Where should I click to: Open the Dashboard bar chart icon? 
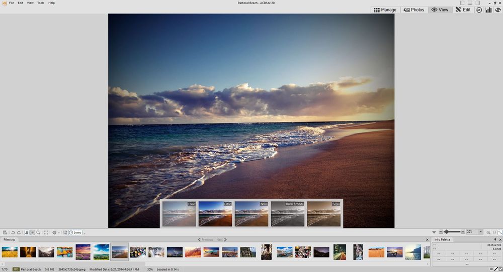click(x=488, y=10)
